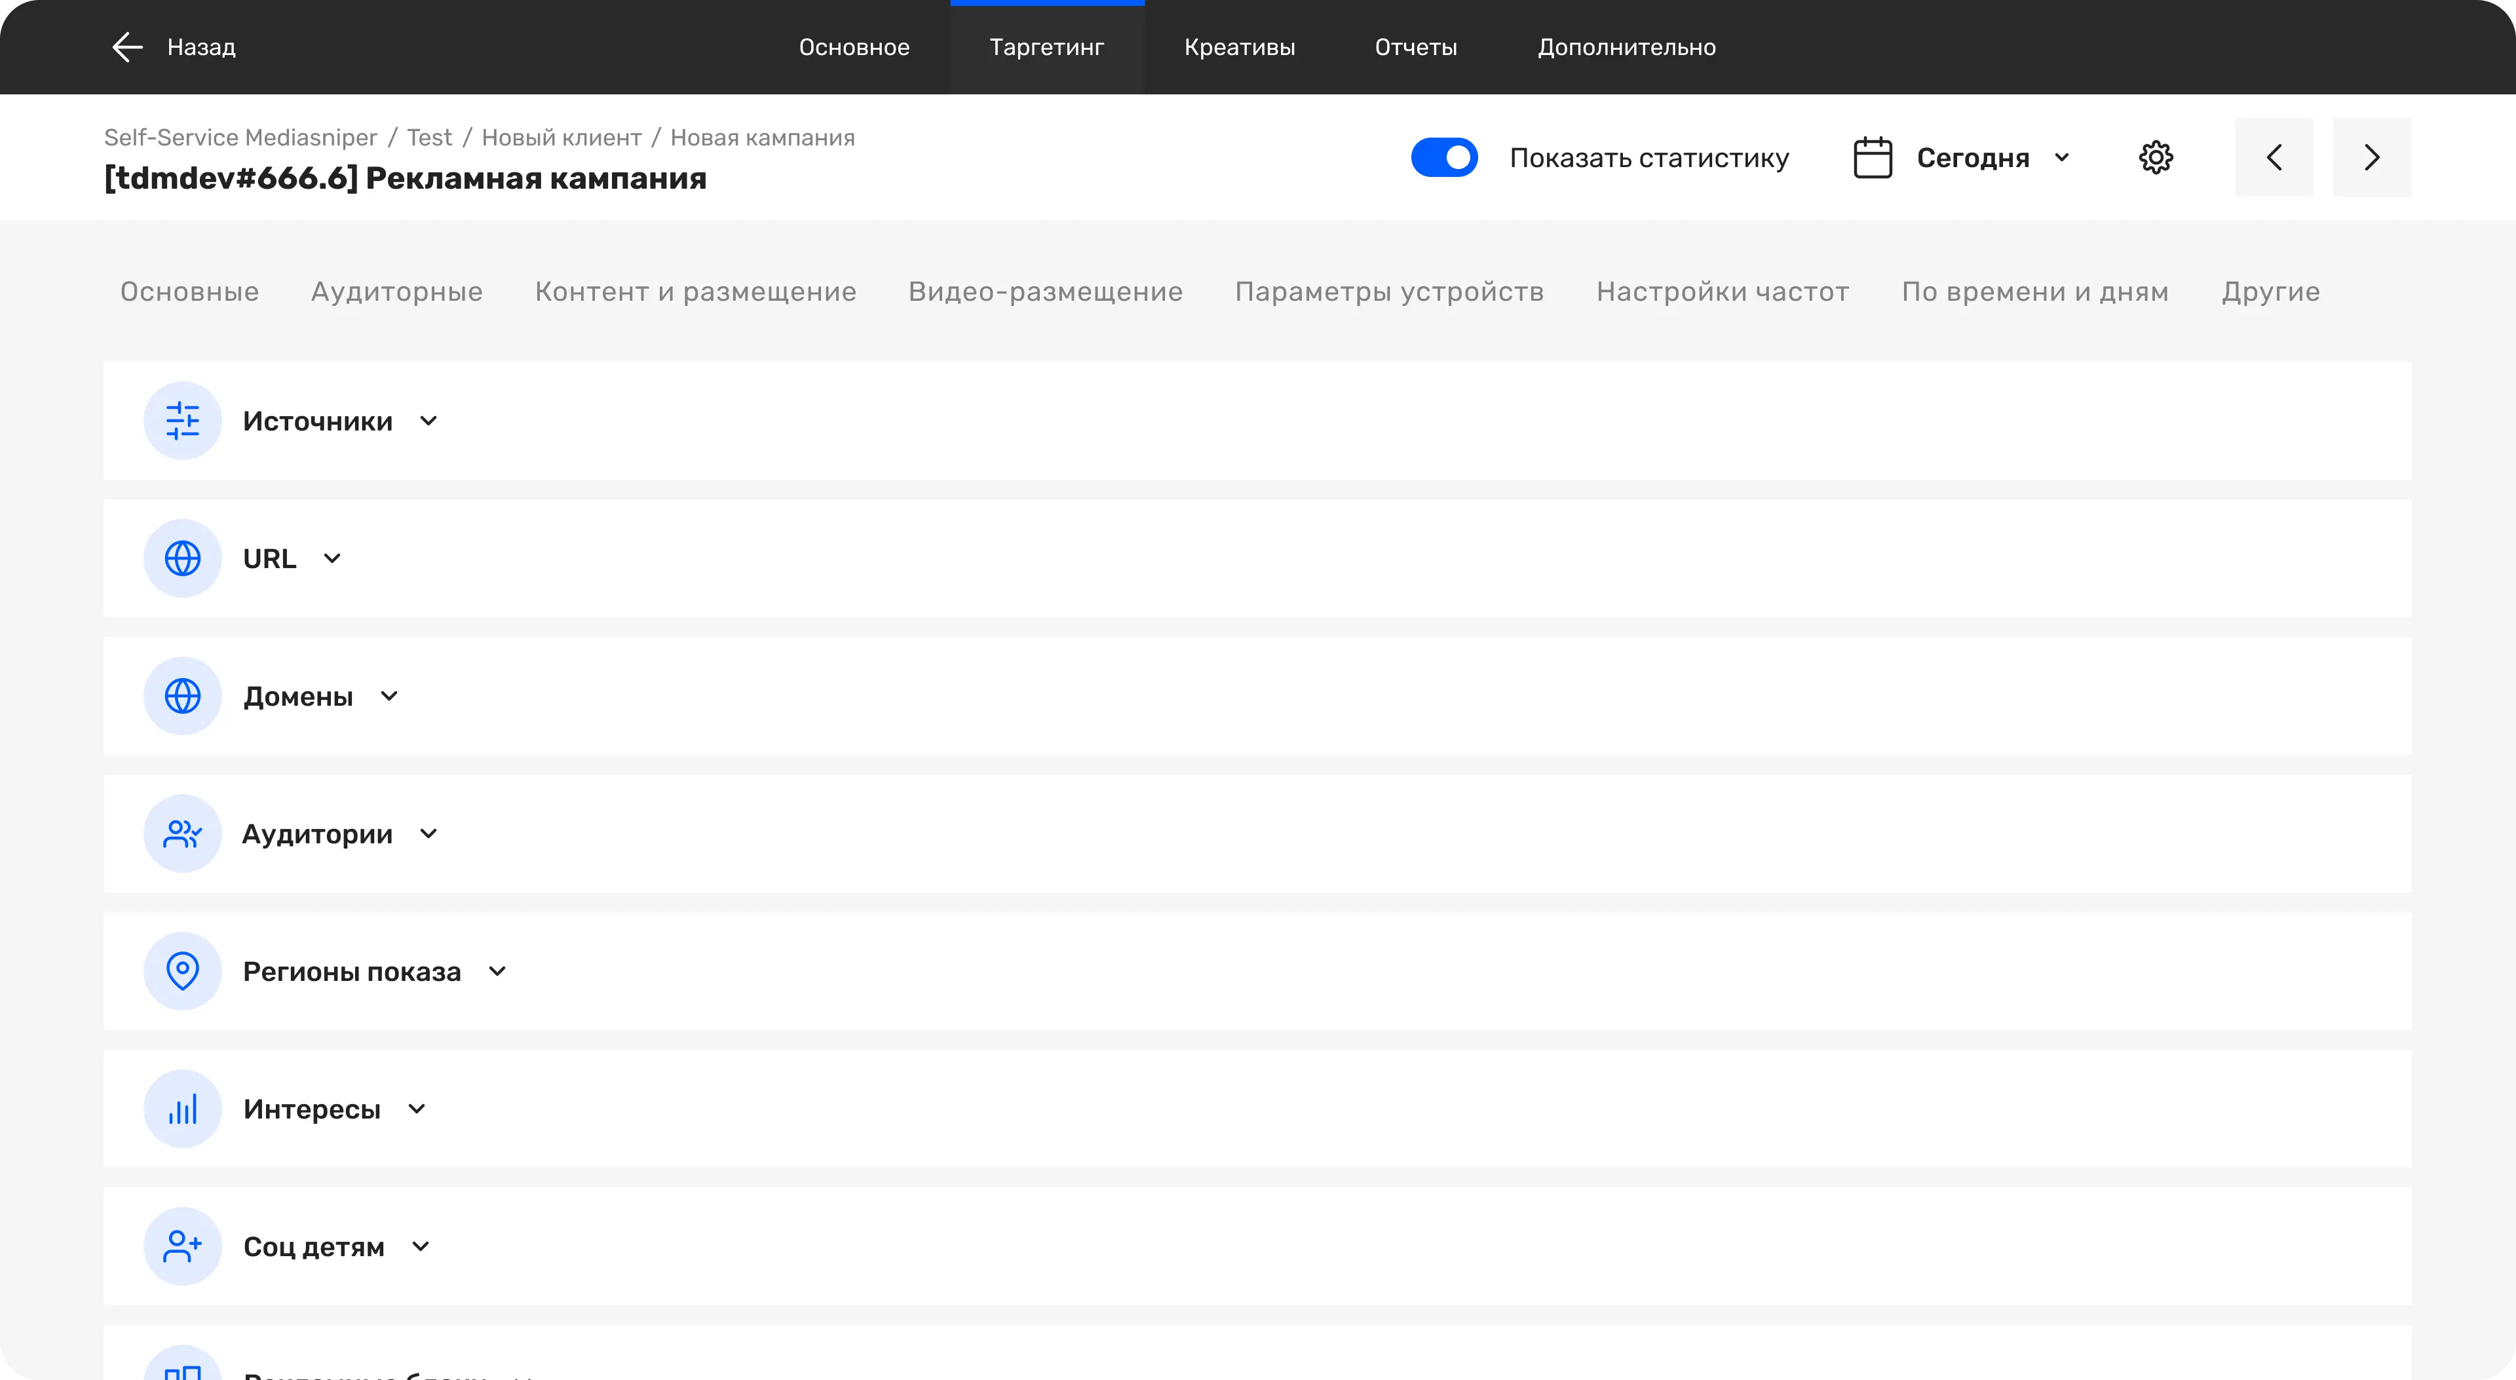
Task: Switch to the Креативы tab
Action: tap(1240, 47)
